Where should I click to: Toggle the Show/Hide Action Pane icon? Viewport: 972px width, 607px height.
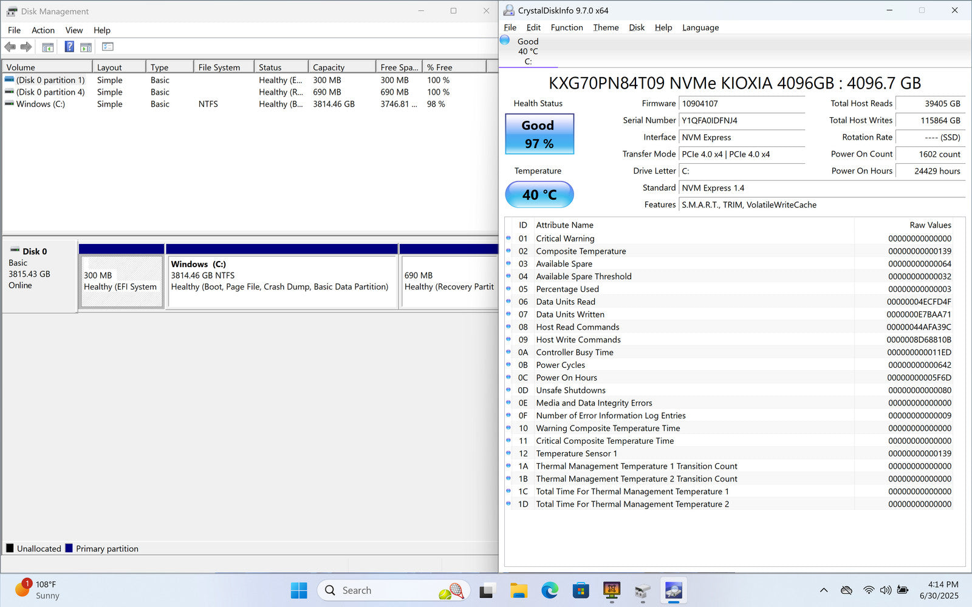coord(86,47)
